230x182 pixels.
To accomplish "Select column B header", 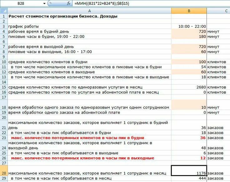I will coord(189,11).
